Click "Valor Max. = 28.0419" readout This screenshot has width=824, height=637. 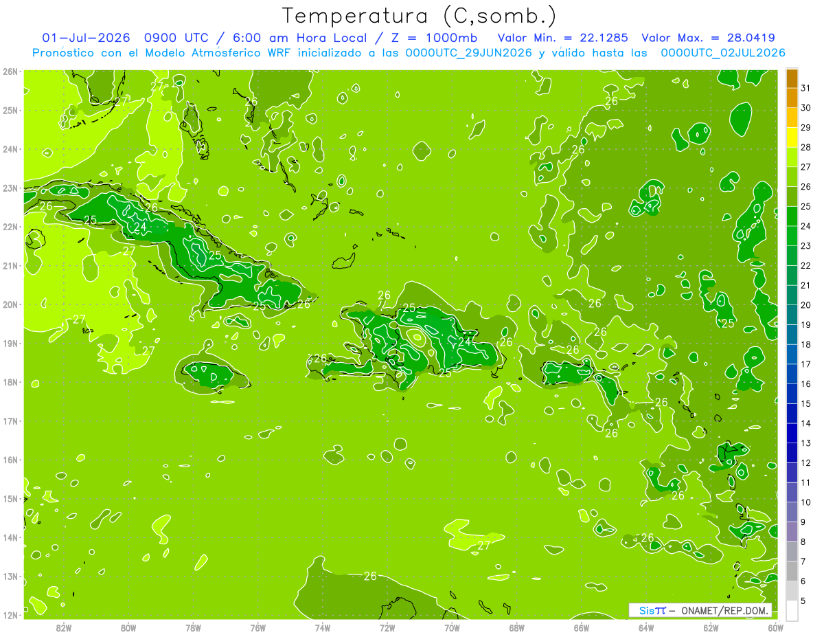click(x=708, y=38)
